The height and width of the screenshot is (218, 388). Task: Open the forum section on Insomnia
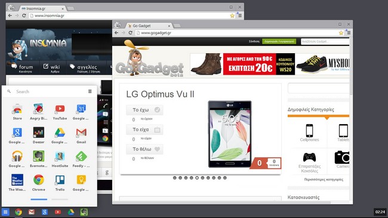click(22, 68)
